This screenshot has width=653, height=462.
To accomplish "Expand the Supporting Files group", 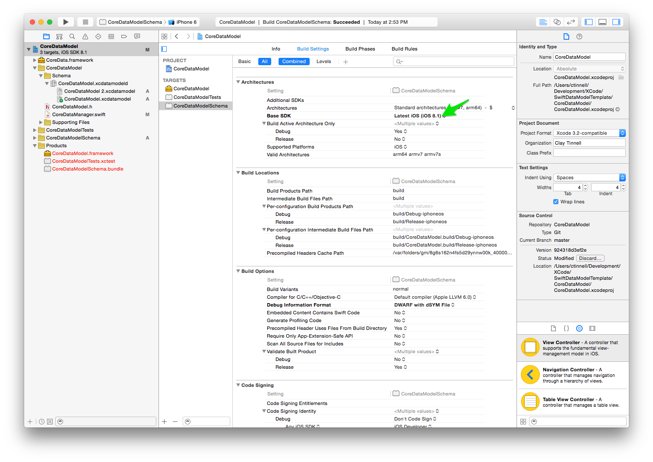I will click(41, 122).
